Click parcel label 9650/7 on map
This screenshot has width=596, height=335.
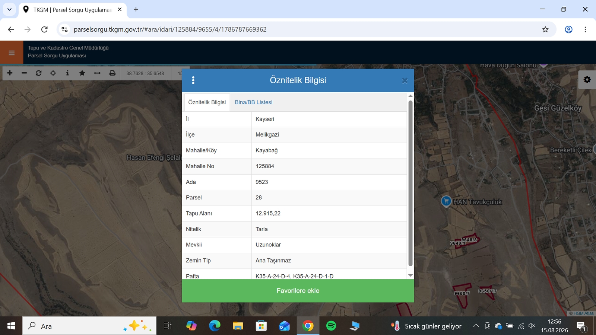(x=462, y=293)
